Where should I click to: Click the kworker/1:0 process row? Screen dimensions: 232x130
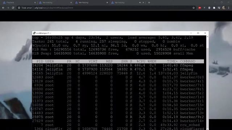pyautogui.click(x=118, y=97)
